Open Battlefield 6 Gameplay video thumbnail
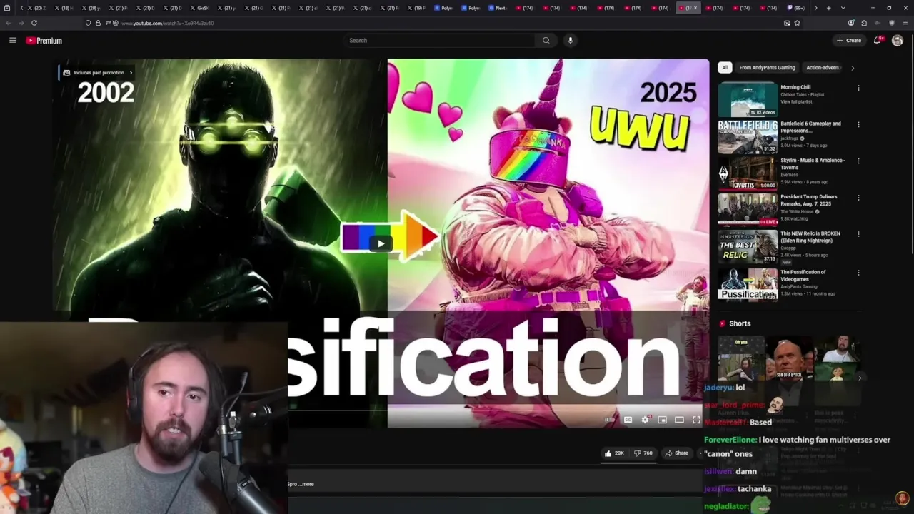The image size is (914, 514). point(748,136)
